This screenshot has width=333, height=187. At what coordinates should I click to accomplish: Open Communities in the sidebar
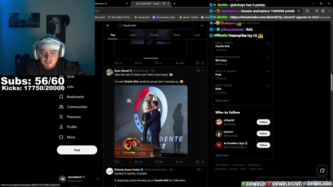[x=73, y=107]
